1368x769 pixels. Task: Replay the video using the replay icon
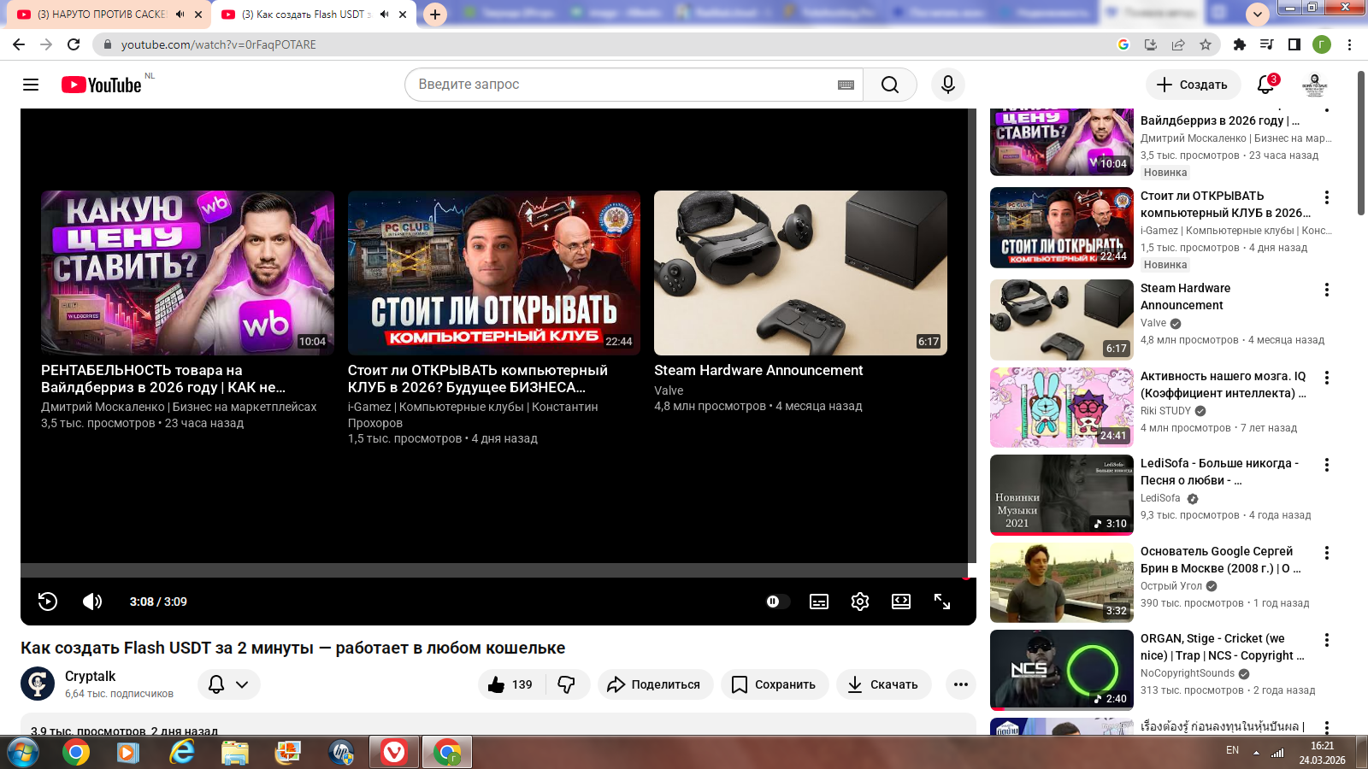48,602
